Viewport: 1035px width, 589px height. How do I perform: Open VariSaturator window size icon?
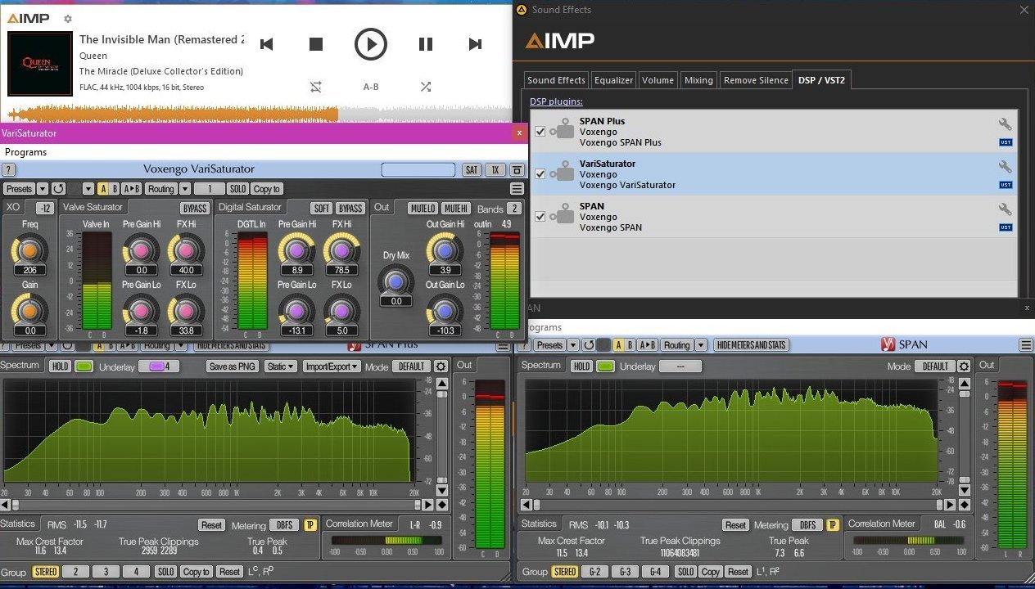(x=517, y=170)
